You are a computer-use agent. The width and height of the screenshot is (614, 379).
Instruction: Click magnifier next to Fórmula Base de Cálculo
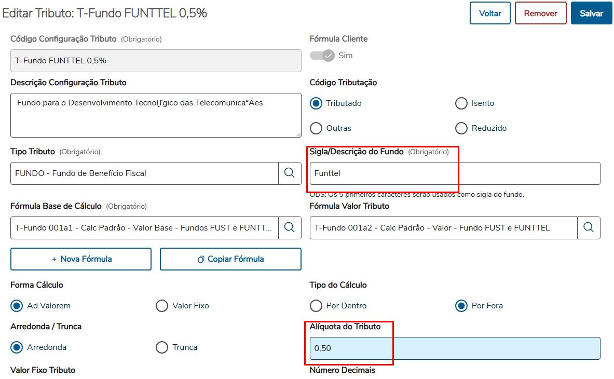[x=290, y=227]
